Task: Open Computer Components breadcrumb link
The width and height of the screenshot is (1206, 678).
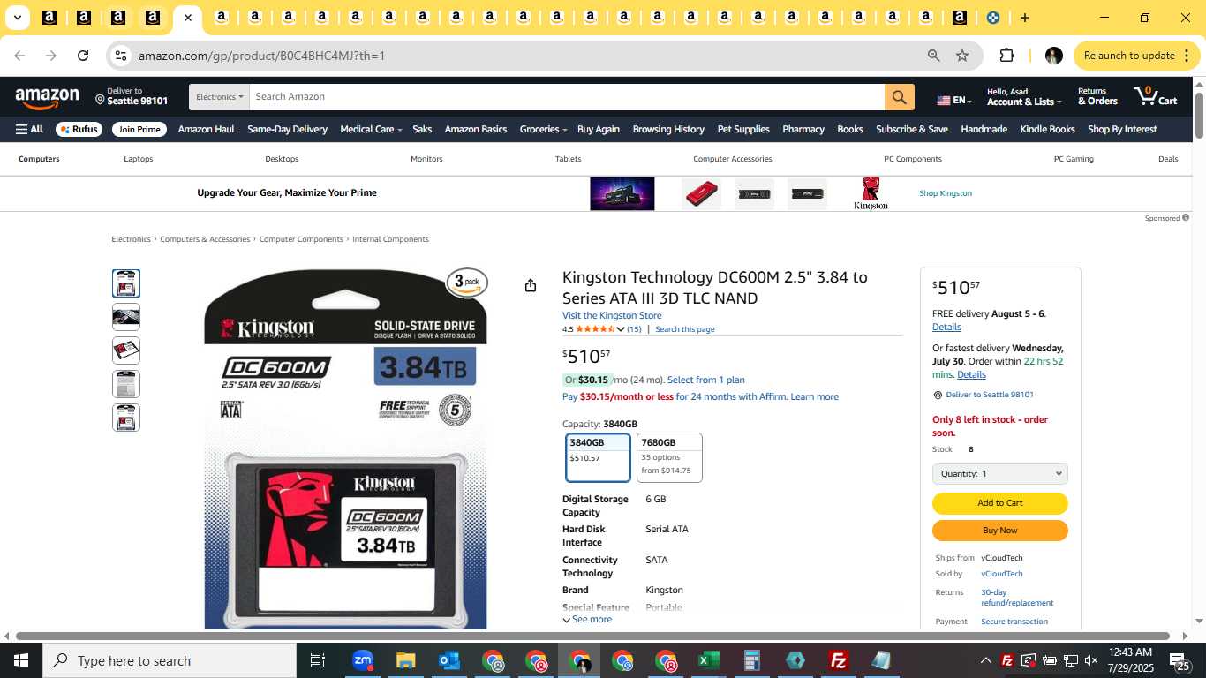Action: pos(301,239)
